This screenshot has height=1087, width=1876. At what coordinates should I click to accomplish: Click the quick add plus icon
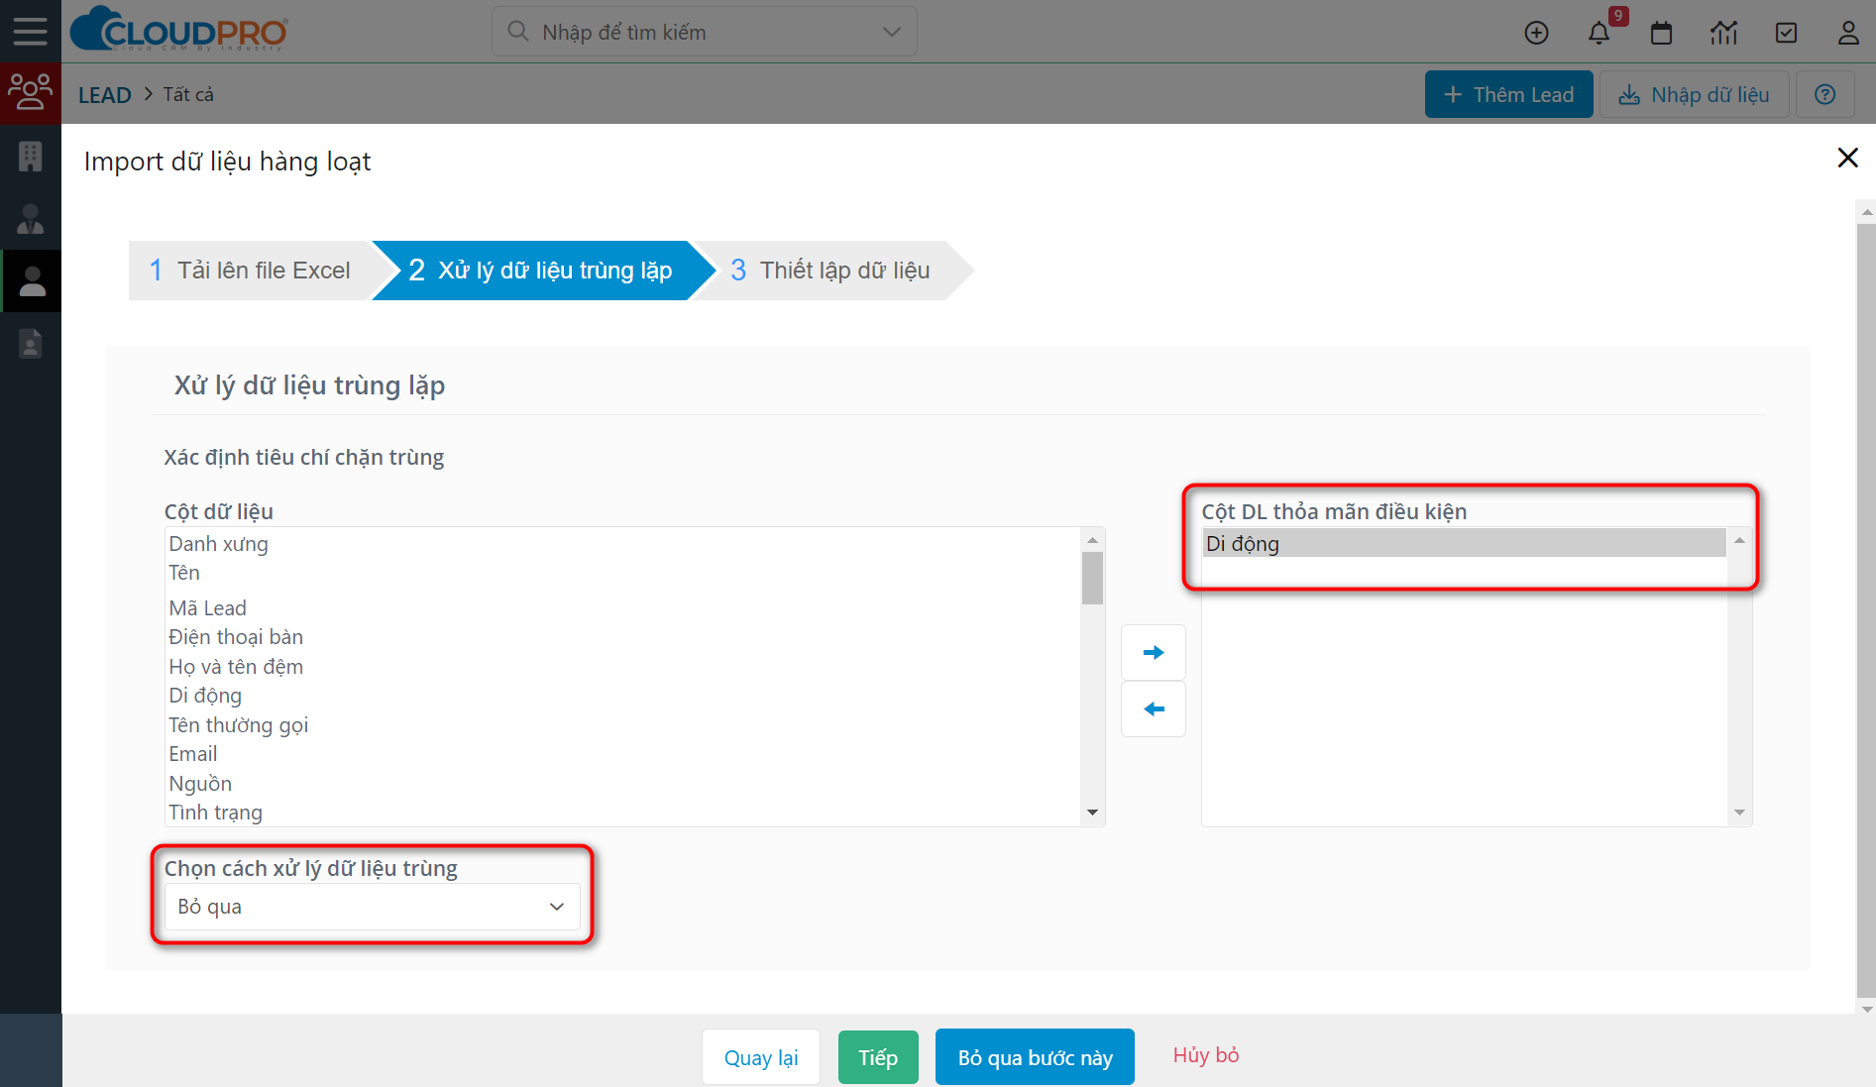[1536, 33]
